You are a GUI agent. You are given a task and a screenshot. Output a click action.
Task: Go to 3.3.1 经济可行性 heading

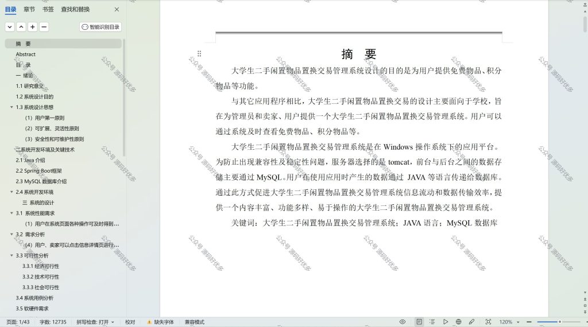click(x=41, y=266)
